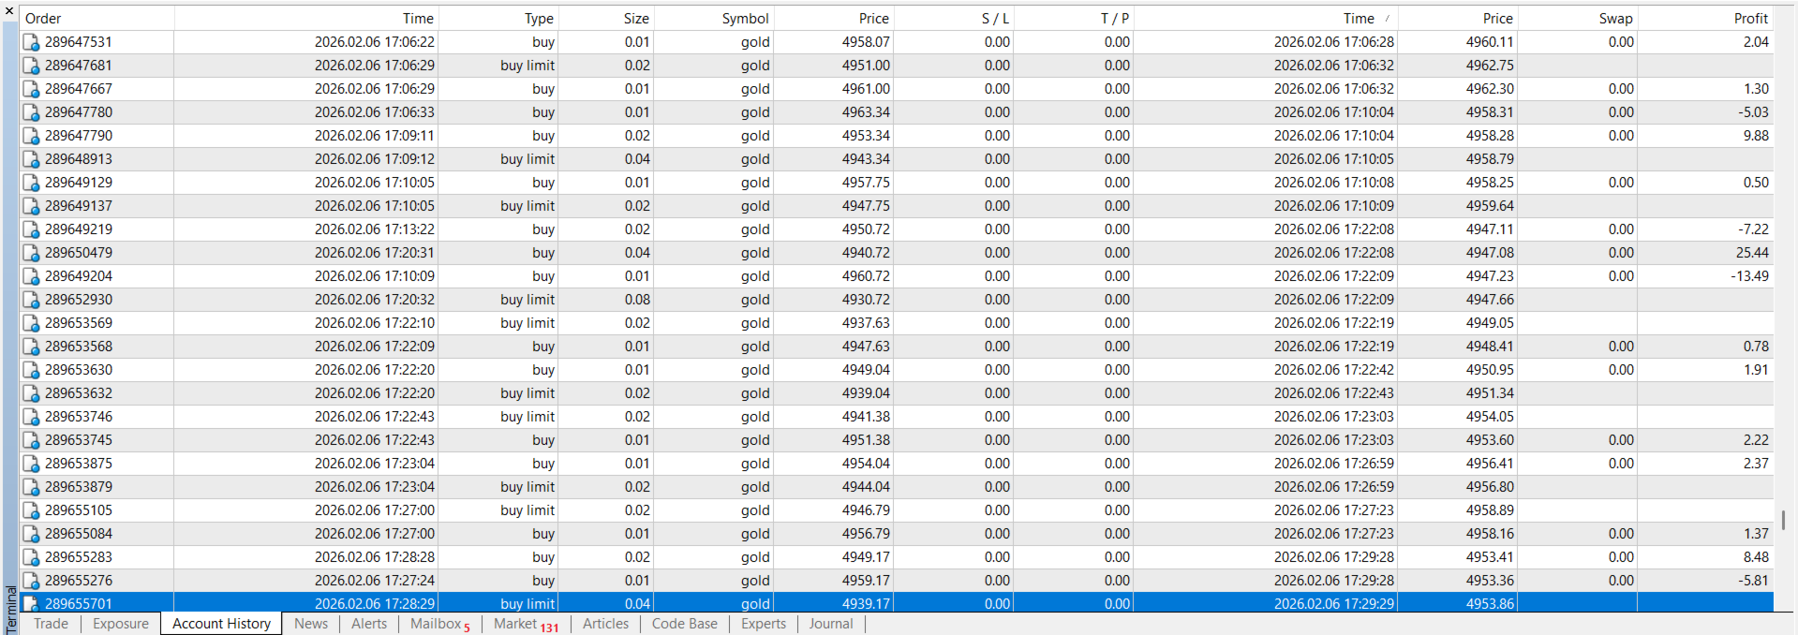Viewport: 1798px width, 635px height.
Task: Click close time 2026.02.06 17:27:23 for order 289655084
Action: pyautogui.click(x=1333, y=534)
